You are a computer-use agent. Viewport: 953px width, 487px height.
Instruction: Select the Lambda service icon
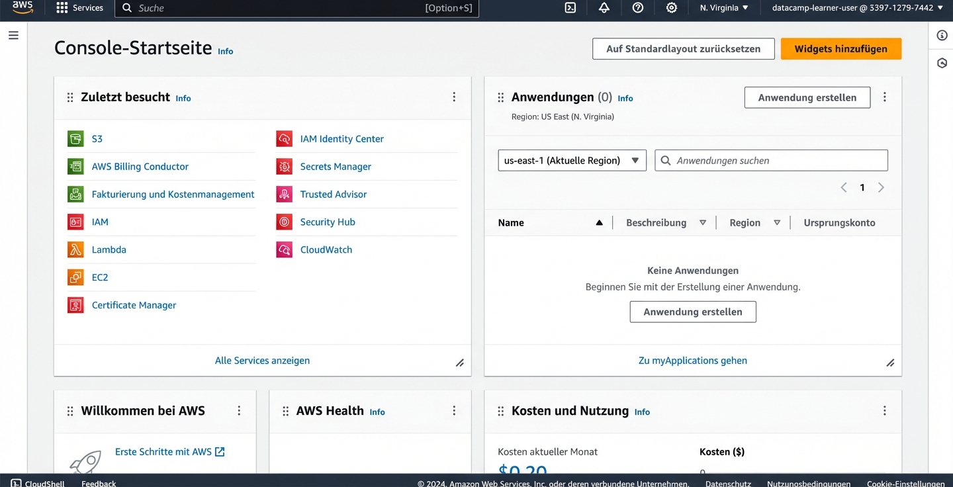pyautogui.click(x=75, y=249)
